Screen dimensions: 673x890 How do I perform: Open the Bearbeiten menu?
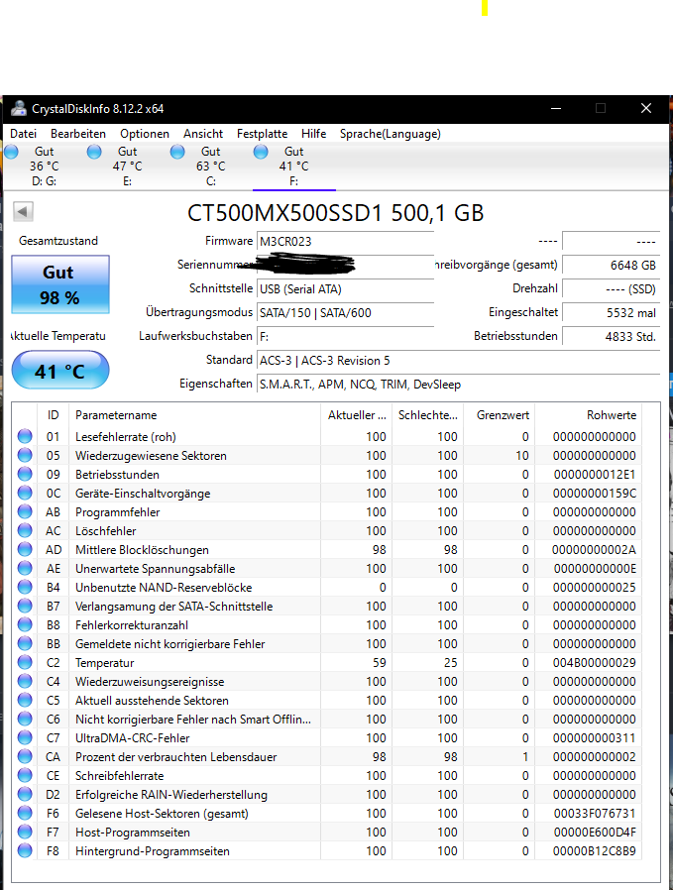coord(78,134)
